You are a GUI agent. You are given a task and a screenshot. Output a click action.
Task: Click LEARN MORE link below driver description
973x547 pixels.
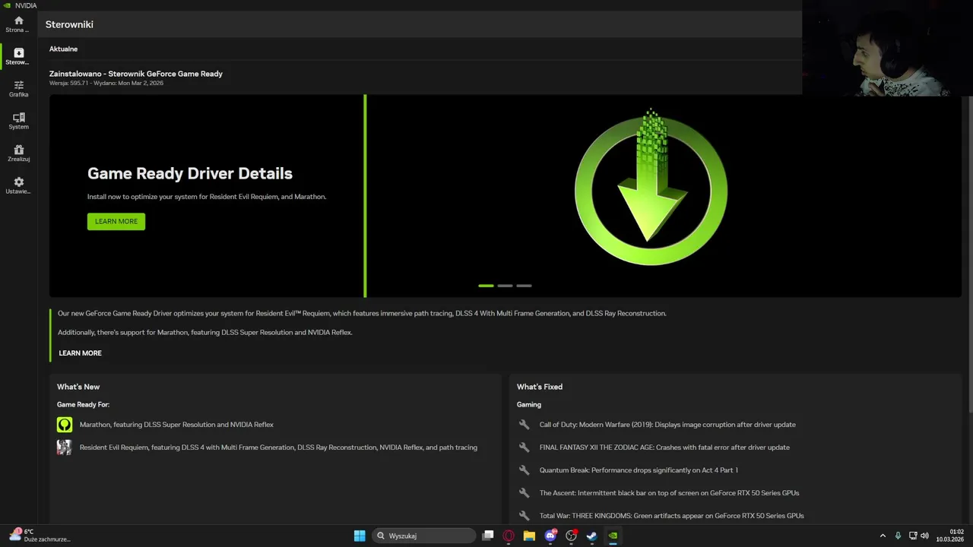[80, 353]
